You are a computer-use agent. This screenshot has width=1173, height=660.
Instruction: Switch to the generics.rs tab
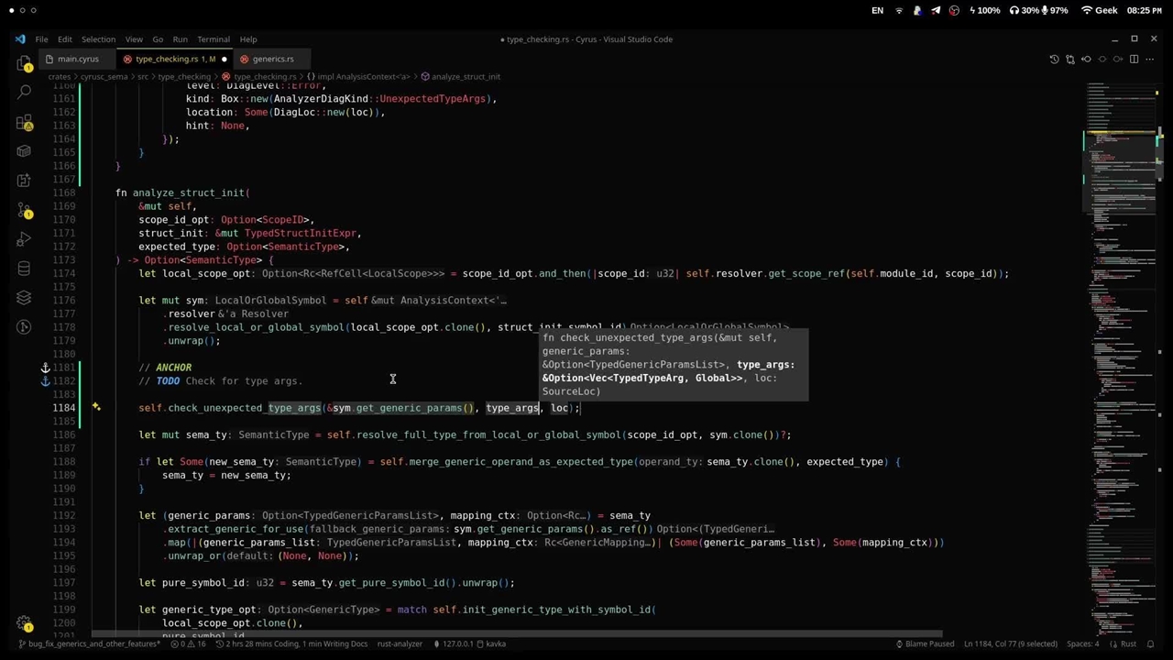point(272,59)
